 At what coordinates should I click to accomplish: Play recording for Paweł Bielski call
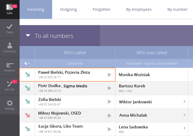pyautogui.click(x=110, y=75)
